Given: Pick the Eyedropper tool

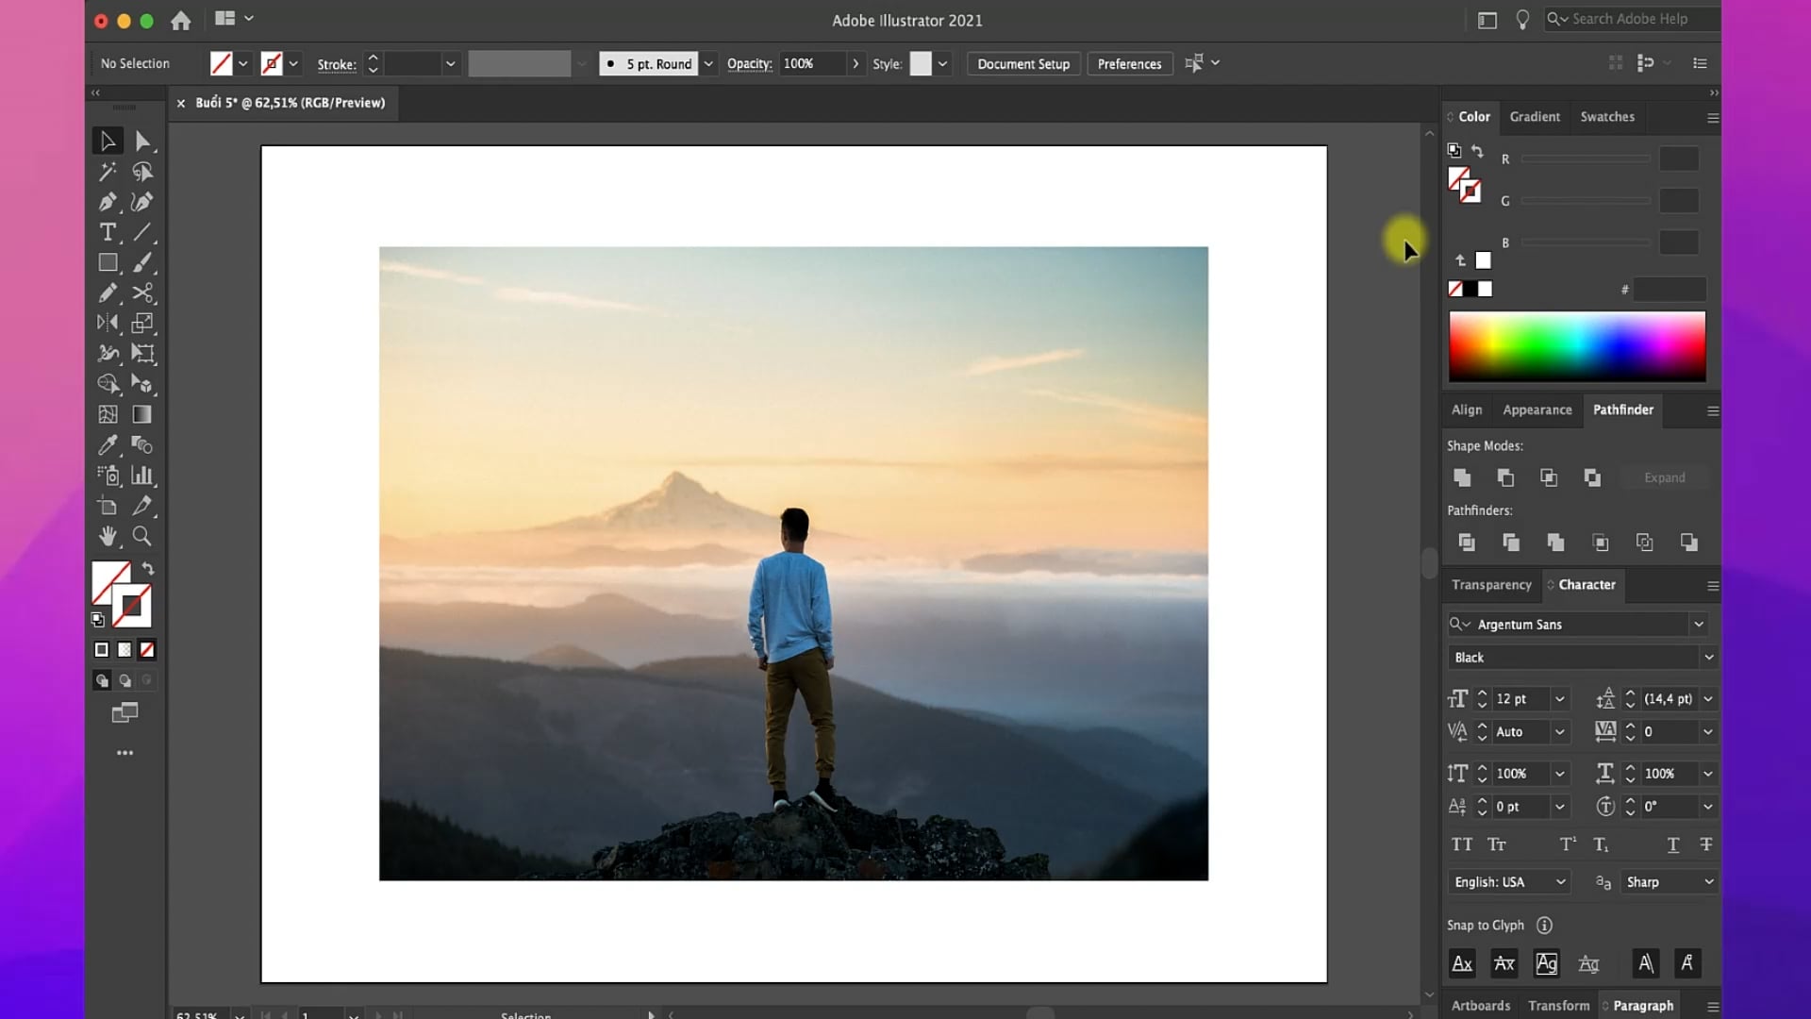Looking at the screenshot, I should pos(108,444).
